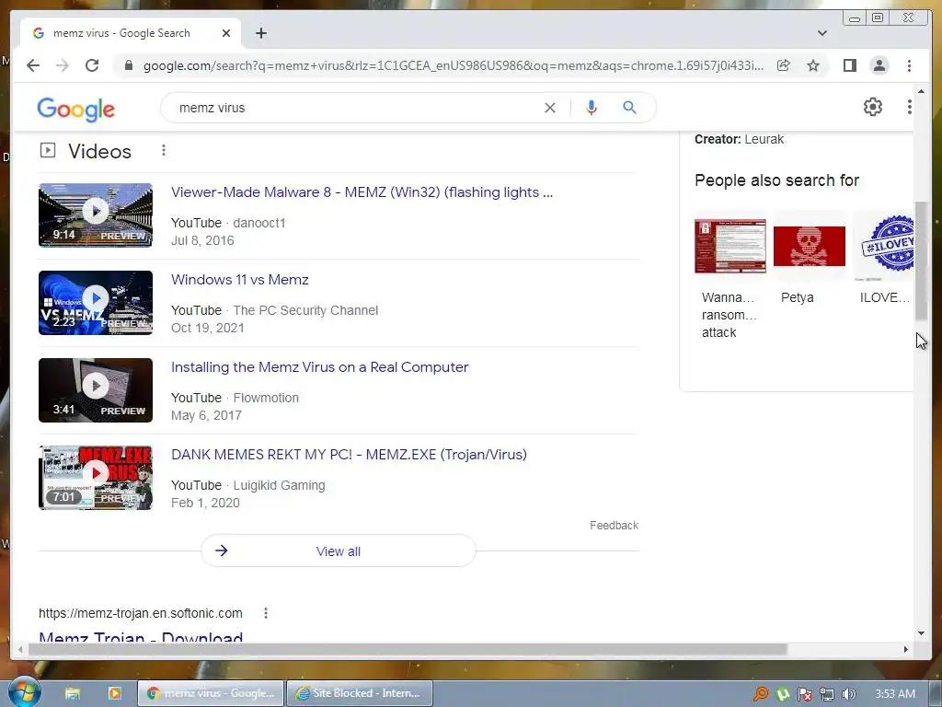This screenshot has width=942, height=707.
Task: Open Google quick settings gear
Action: click(873, 107)
